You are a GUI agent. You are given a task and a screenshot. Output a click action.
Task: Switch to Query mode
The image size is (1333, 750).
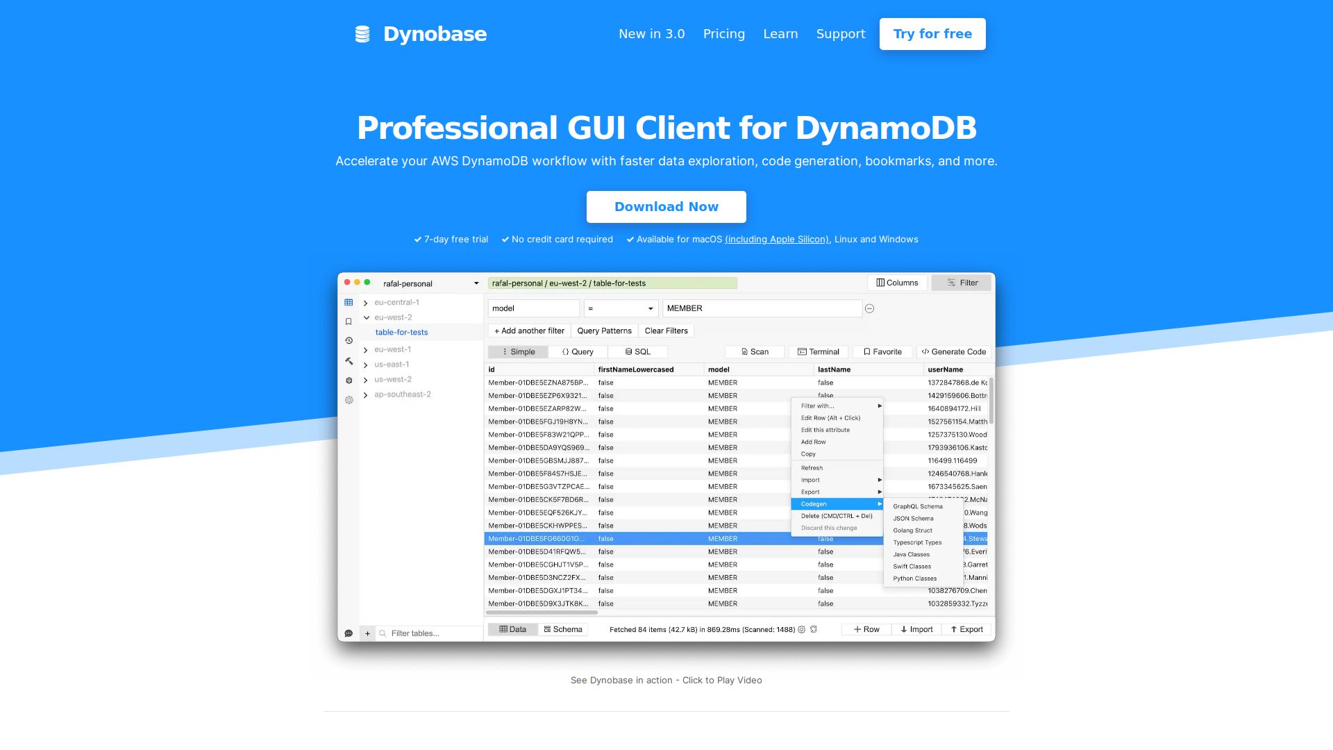tap(578, 352)
